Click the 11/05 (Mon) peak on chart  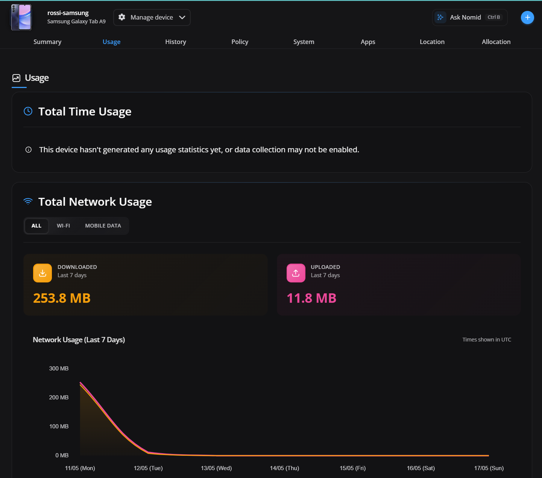(x=80, y=383)
